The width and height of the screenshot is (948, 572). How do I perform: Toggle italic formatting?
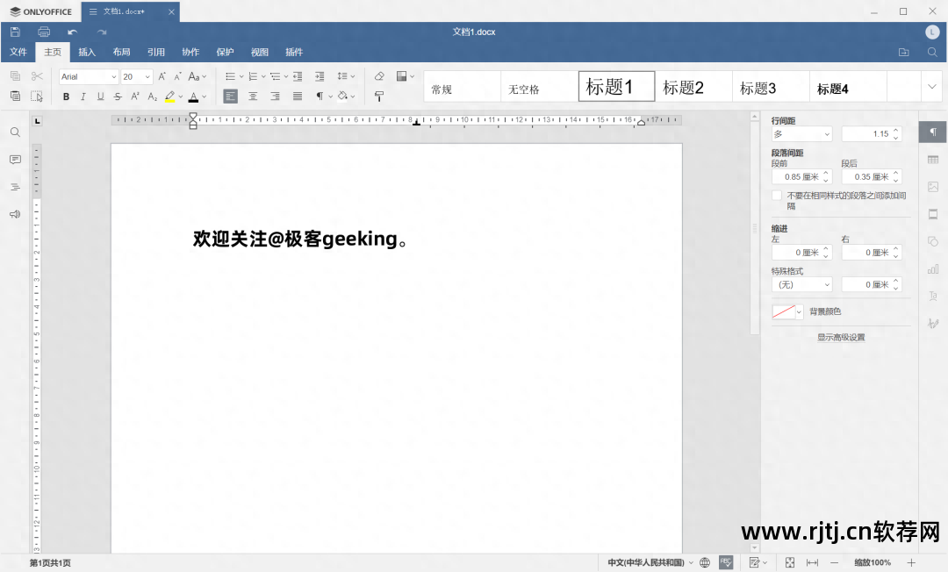pos(82,97)
